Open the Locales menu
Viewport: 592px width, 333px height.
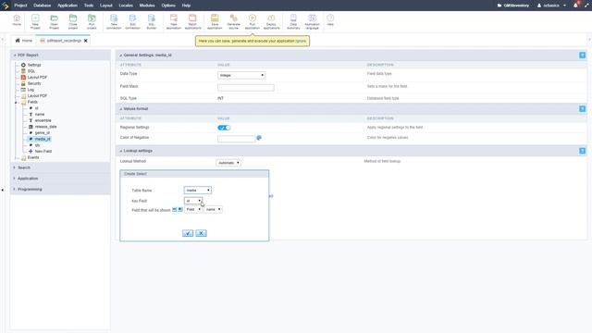click(x=126, y=6)
